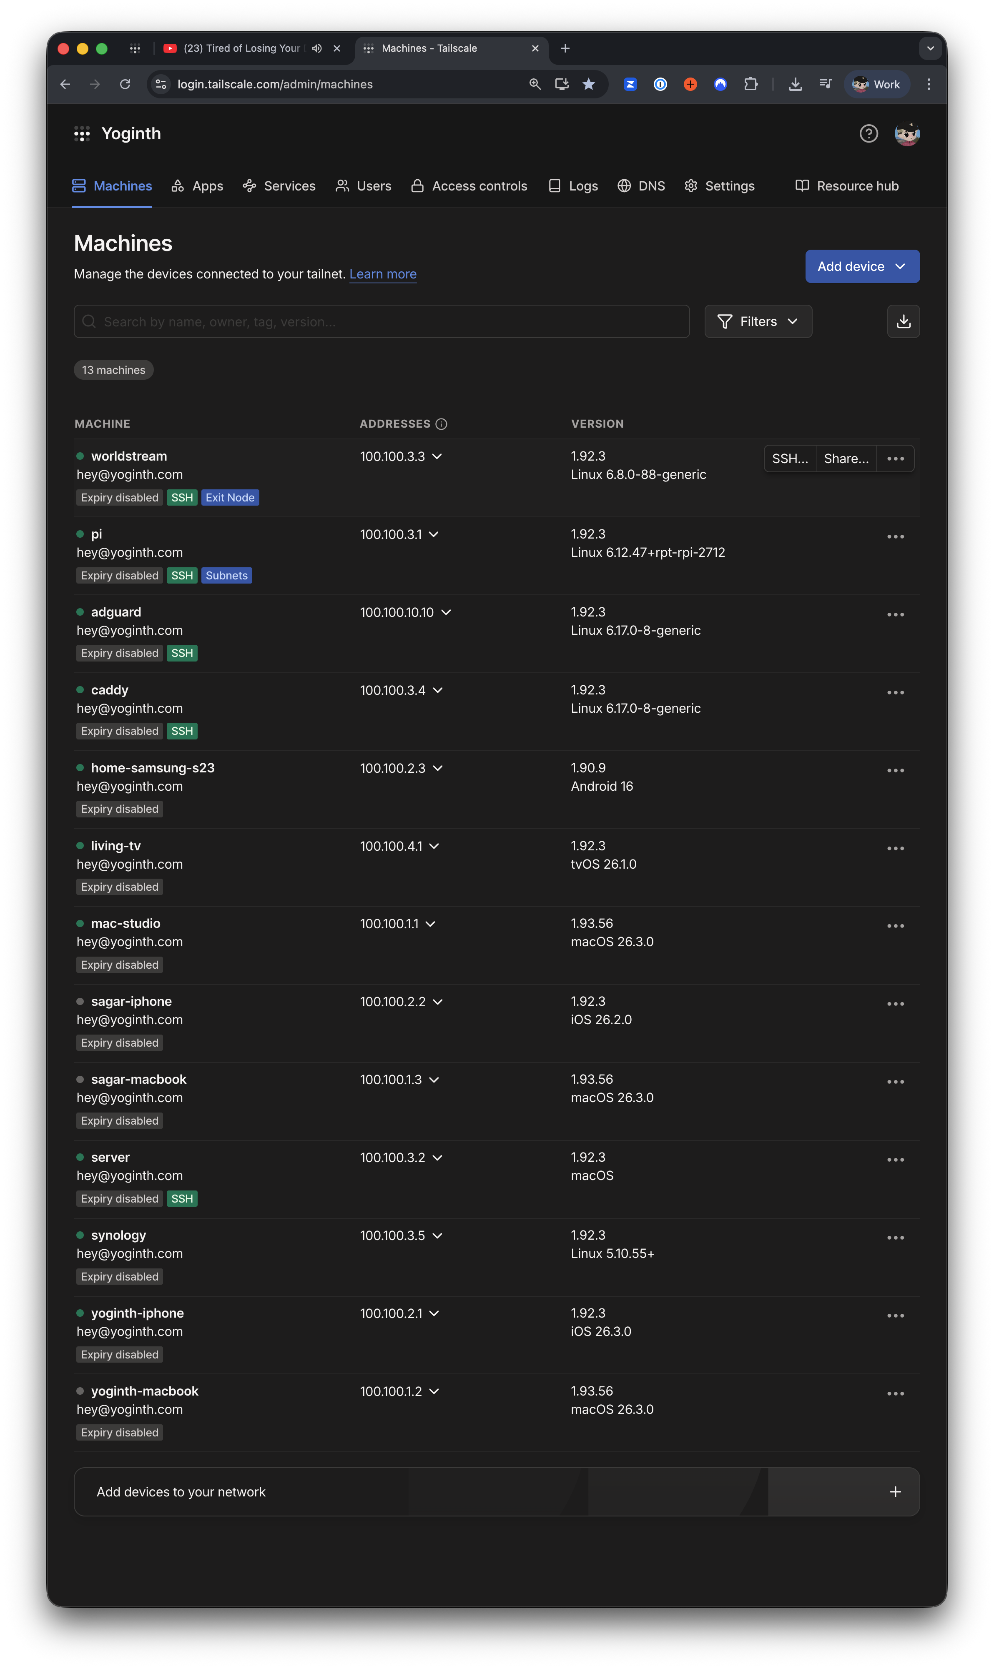Open the user avatar menu
994x1669 pixels.
(x=906, y=134)
